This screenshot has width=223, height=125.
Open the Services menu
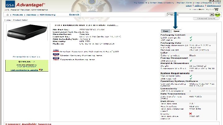(31, 15)
